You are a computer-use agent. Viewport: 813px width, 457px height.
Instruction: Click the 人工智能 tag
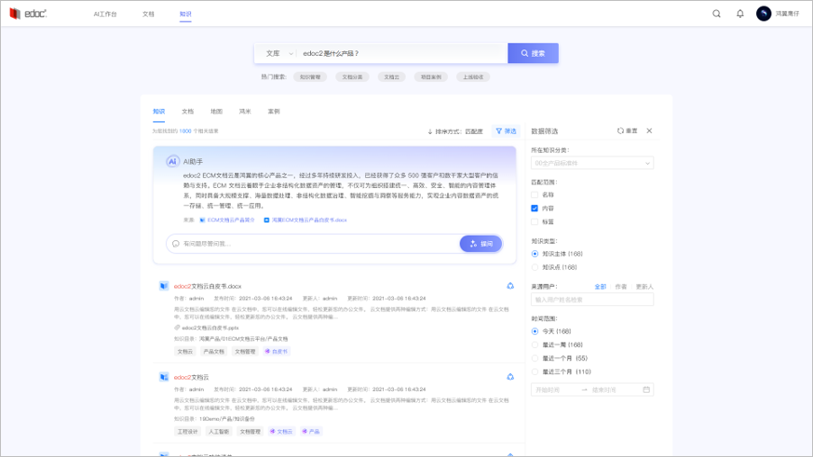218,431
